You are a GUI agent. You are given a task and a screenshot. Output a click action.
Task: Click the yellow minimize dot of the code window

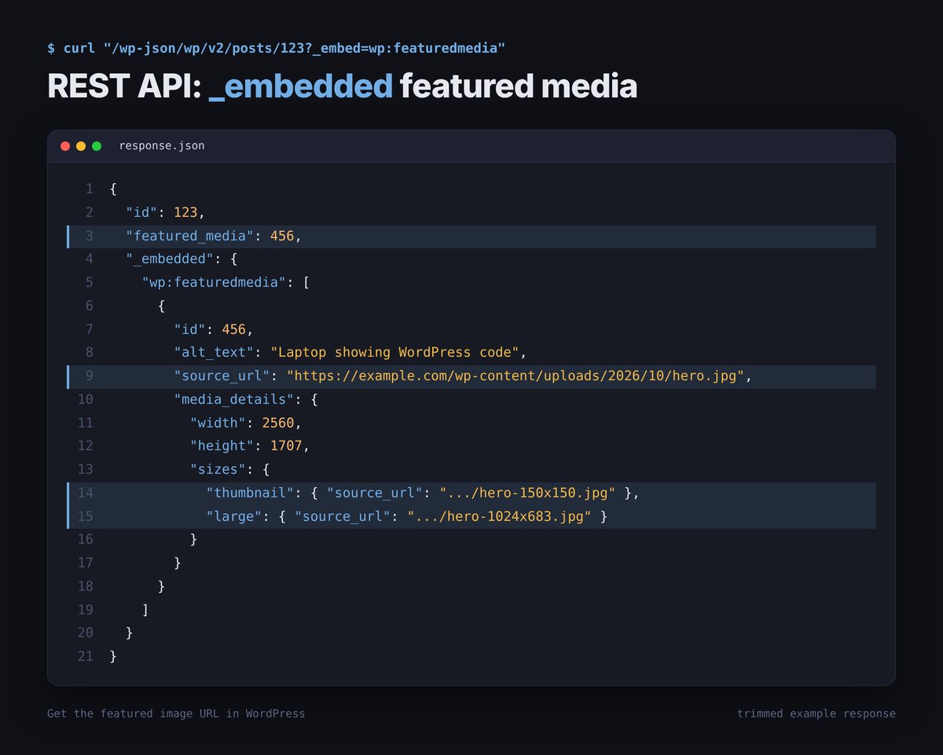tap(81, 146)
